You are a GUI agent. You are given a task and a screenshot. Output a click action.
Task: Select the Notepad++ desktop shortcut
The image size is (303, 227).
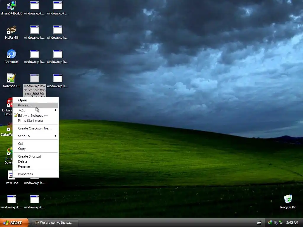click(11, 78)
